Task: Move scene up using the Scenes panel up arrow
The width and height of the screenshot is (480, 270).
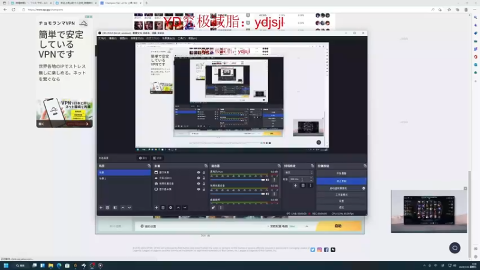Action: point(123,208)
